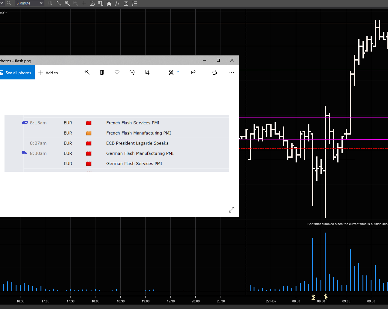Select the crosshair cursor icon
This screenshot has width=388, height=309.
84,3
